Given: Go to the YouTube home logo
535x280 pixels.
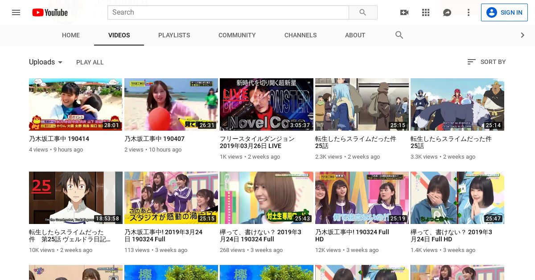Looking at the screenshot, I should 50,12.
